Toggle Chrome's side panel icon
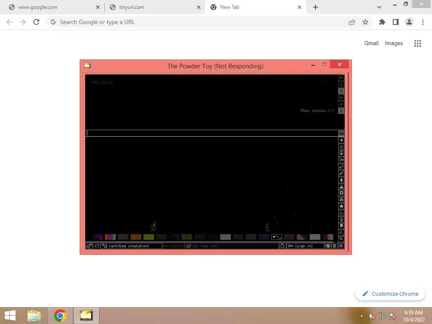The height and width of the screenshot is (324, 432). coord(396,22)
